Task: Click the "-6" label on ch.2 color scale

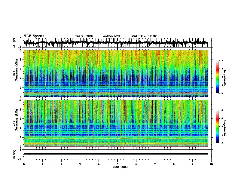Action: click(221, 135)
